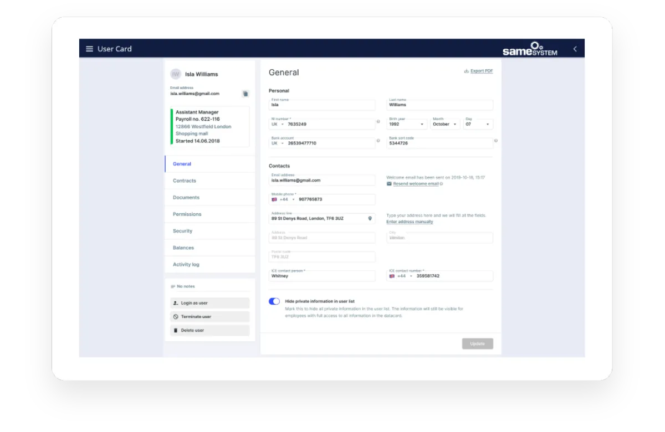Screen dimensions: 665x432
Task: Click the IW avatar circle
Action: 176,74
